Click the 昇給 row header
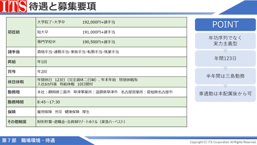Image resolution: width=257 pixels, height=145 pixels. point(21,62)
